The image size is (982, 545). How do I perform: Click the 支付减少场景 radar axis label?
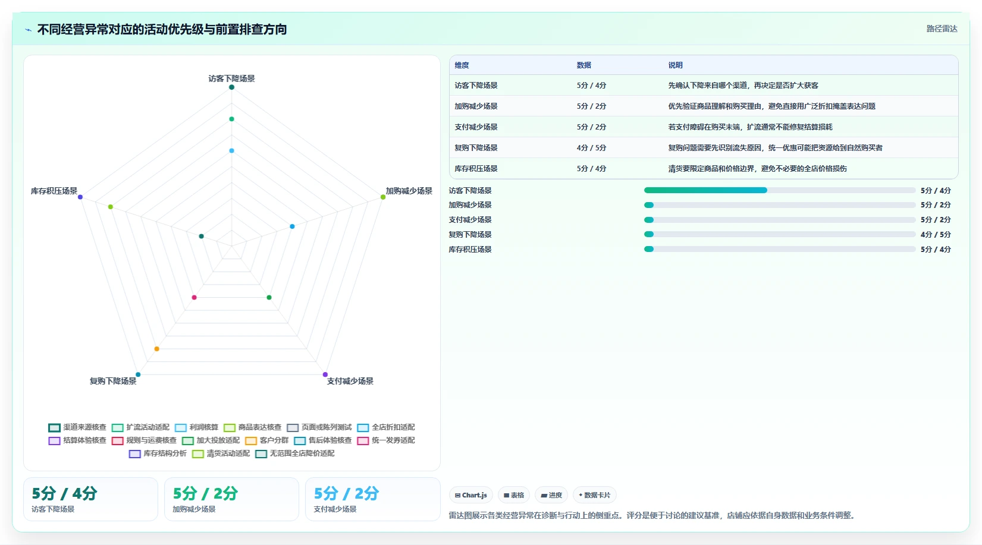tap(350, 381)
